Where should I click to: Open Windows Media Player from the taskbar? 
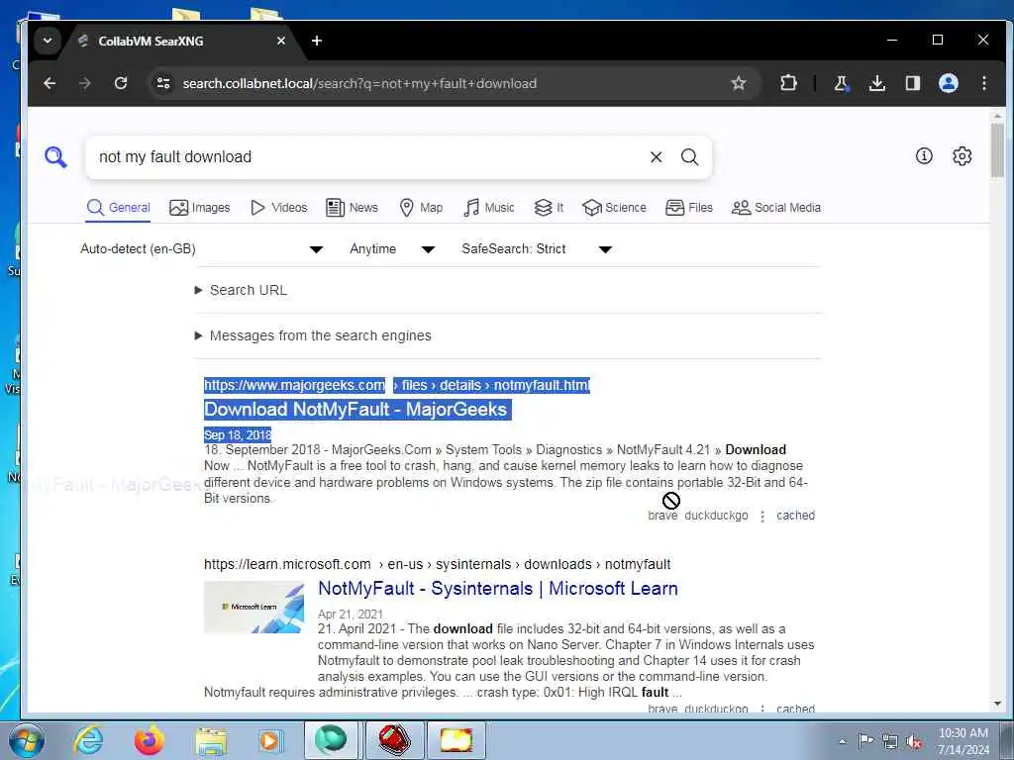pyautogui.click(x=269, y=740)
